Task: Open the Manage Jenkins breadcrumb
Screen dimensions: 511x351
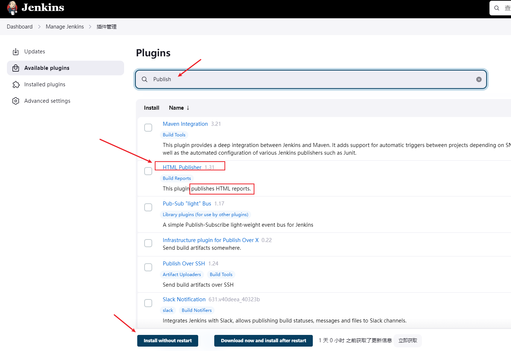Action: click(65, 27)
